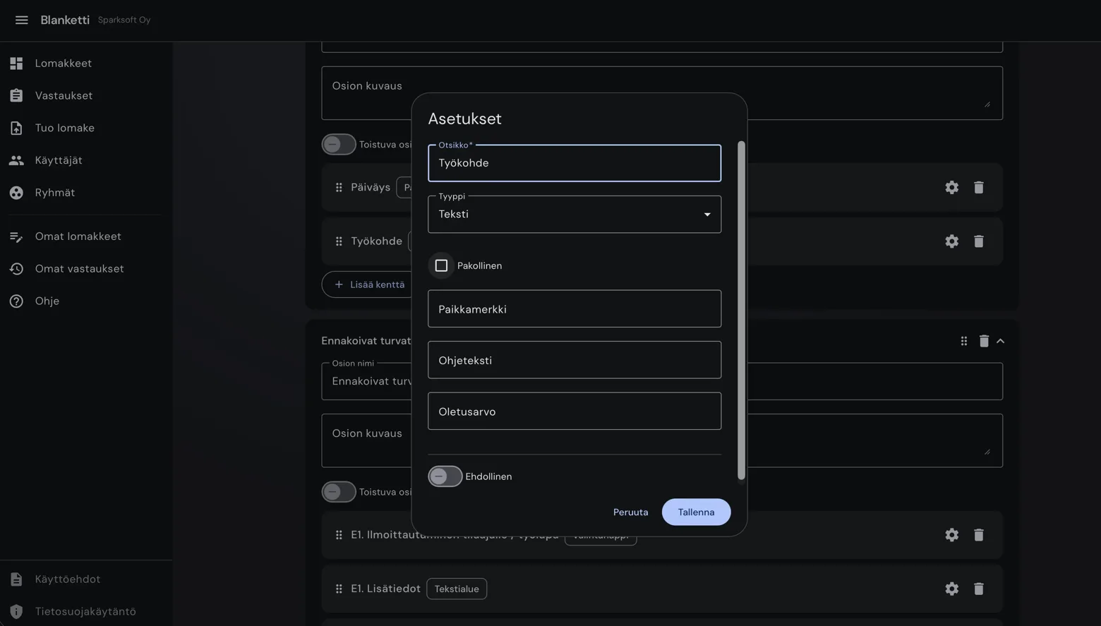Click Peruuta to cancel settings
This screenshot has height=626, width=1101.
[x=630, y=512]
